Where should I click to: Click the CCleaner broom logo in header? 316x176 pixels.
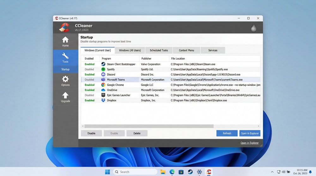point(64,27)
